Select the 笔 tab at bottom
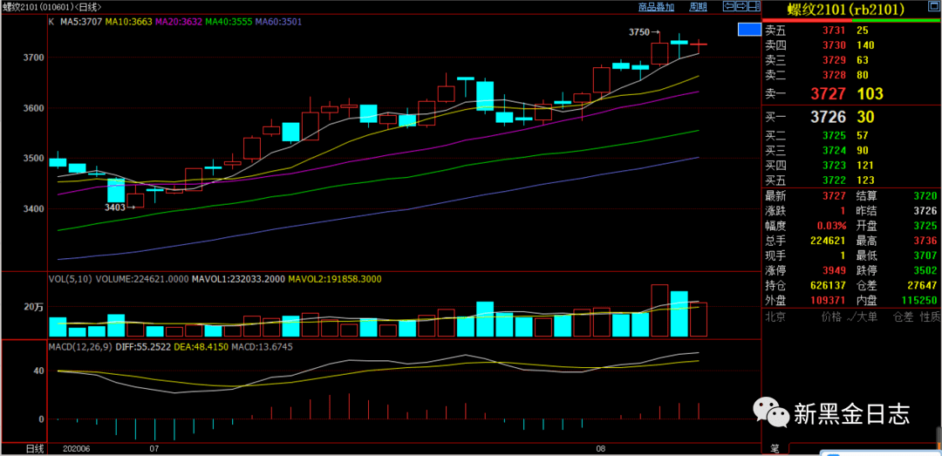942x456 pixels. (x=775, y=449)
